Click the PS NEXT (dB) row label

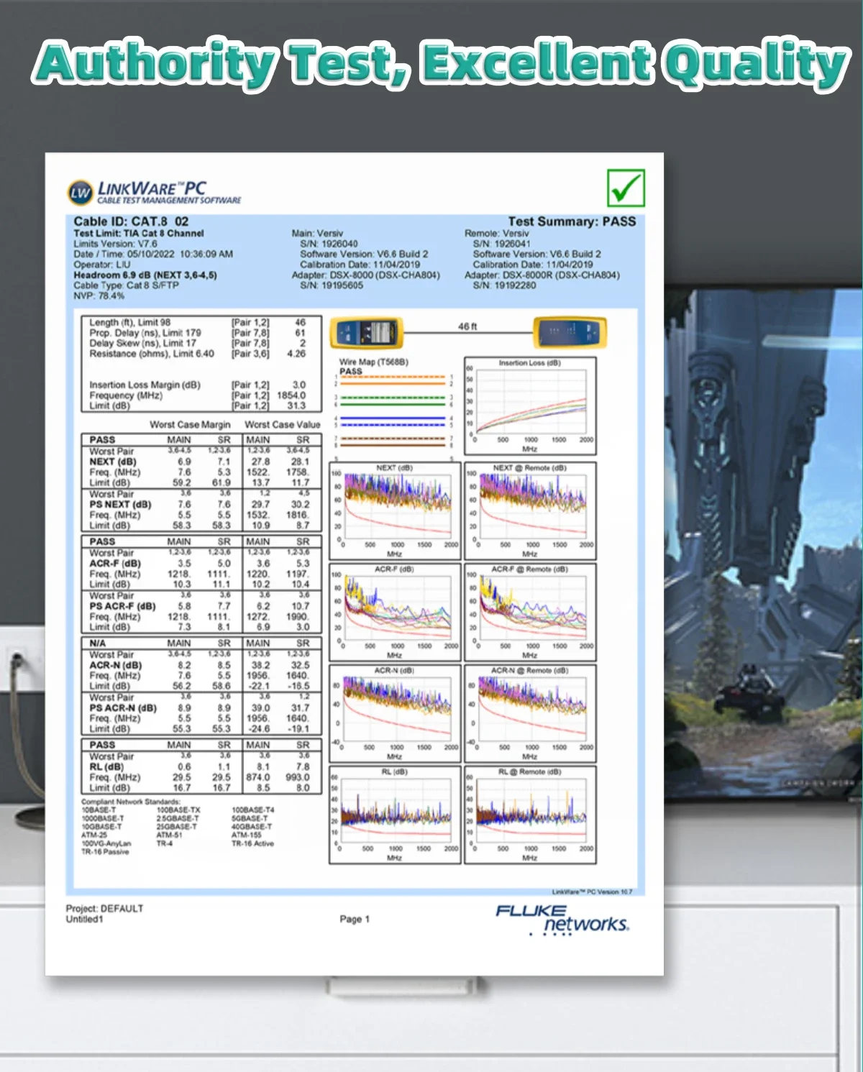120,504
